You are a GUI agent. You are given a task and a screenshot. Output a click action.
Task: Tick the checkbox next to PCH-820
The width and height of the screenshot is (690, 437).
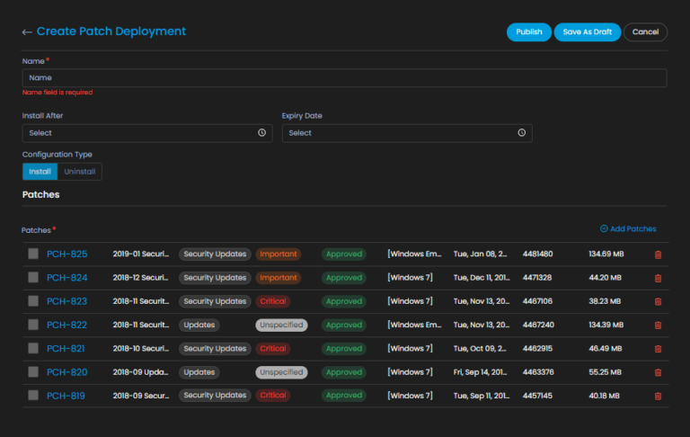point(33,371)
